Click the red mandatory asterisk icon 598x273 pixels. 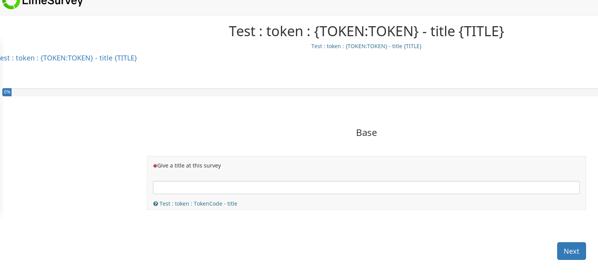click(x=155, y=166)
